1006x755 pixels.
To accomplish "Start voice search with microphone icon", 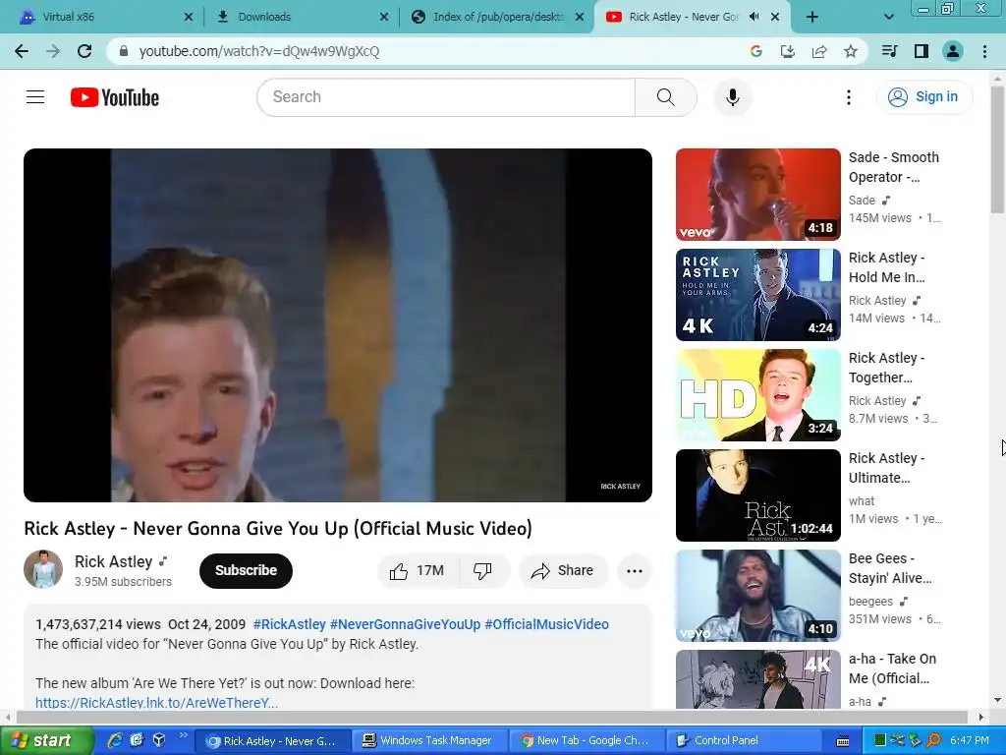I will coord(732,97).
